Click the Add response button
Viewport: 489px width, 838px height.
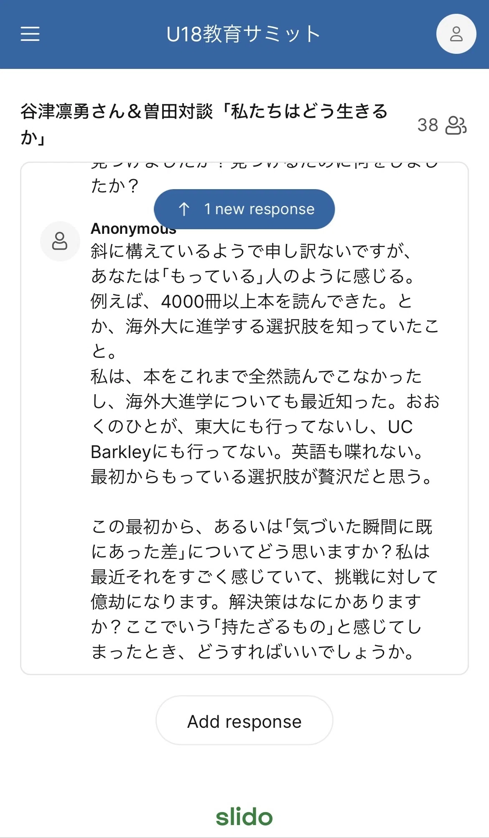click(x=244, y=721)
